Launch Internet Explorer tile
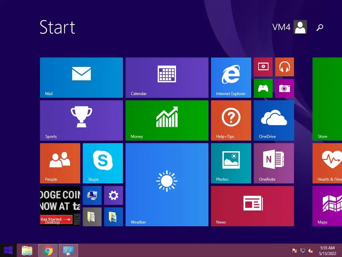The image size is (342, 257). click(x=231, y=78)
